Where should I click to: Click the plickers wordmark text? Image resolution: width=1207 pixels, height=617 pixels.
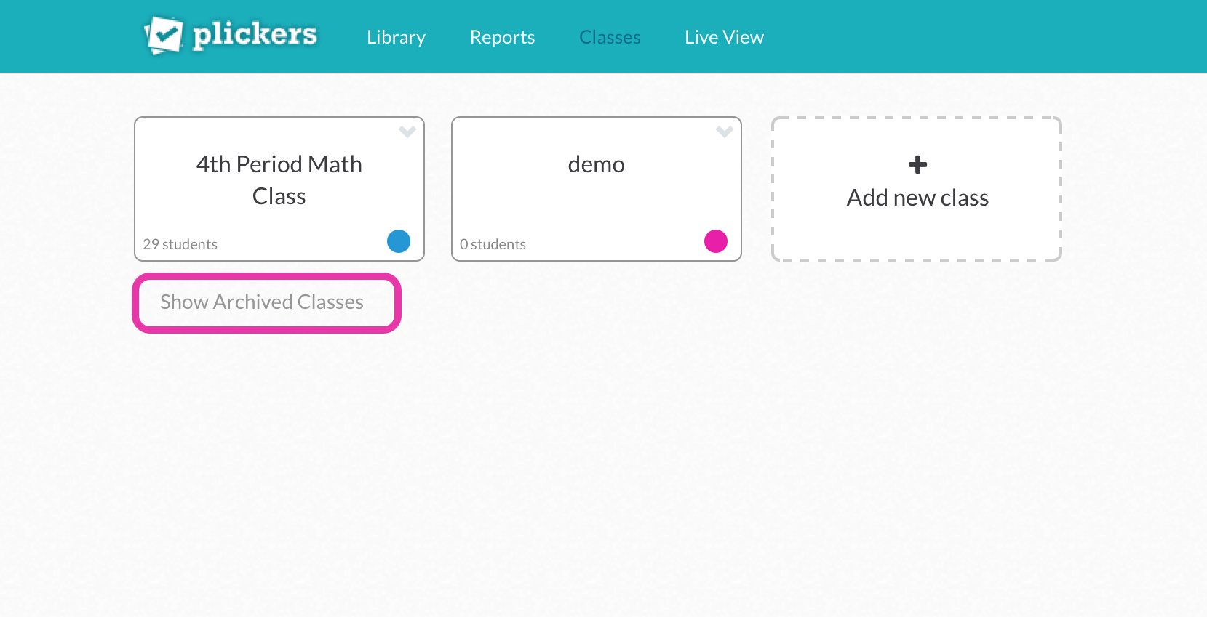click(255, 34)
